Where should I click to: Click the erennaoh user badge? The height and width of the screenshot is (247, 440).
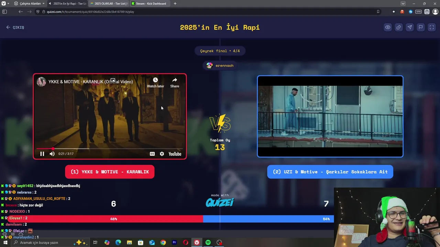coord(220,66)
